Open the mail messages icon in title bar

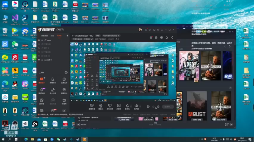[x=146, y=30]
